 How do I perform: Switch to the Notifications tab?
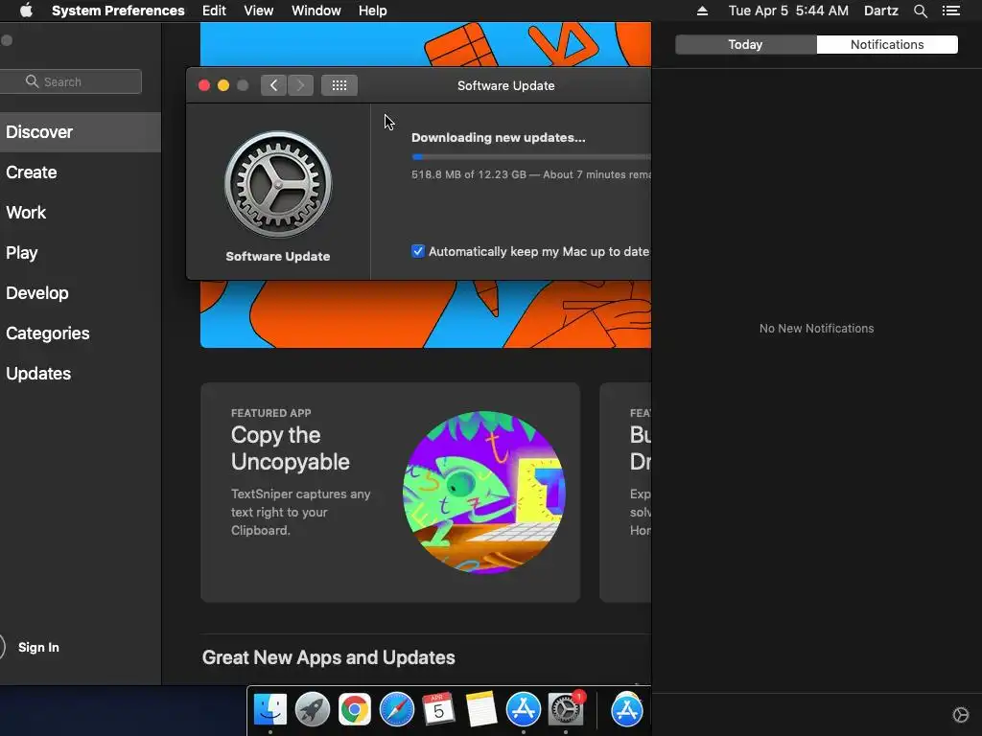[887, 44]
